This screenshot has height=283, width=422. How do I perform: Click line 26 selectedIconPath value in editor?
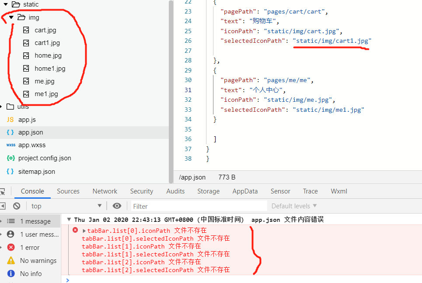click(332, 41)
